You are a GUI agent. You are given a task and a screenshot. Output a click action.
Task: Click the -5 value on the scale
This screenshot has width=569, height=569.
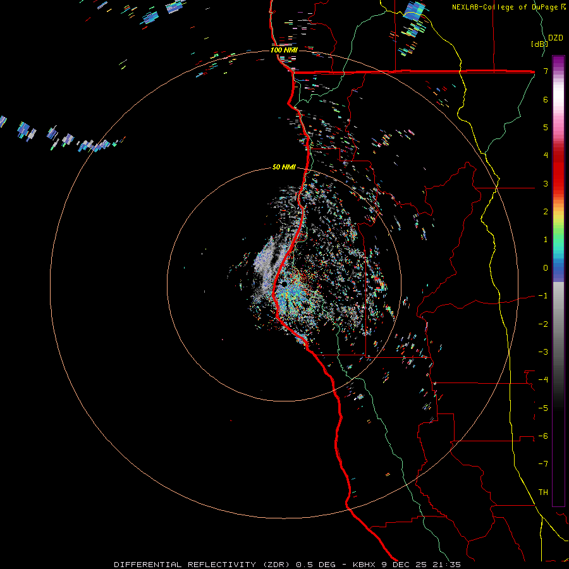543,408
